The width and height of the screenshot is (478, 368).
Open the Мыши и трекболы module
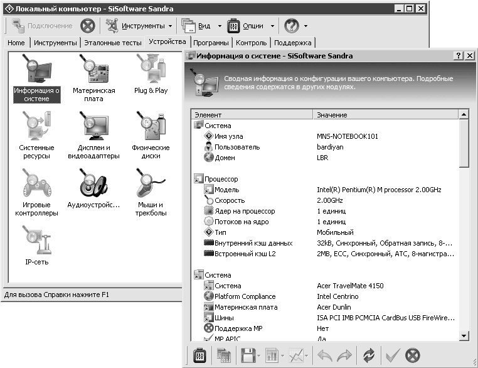pyautogui.click(x=151, y=184)
